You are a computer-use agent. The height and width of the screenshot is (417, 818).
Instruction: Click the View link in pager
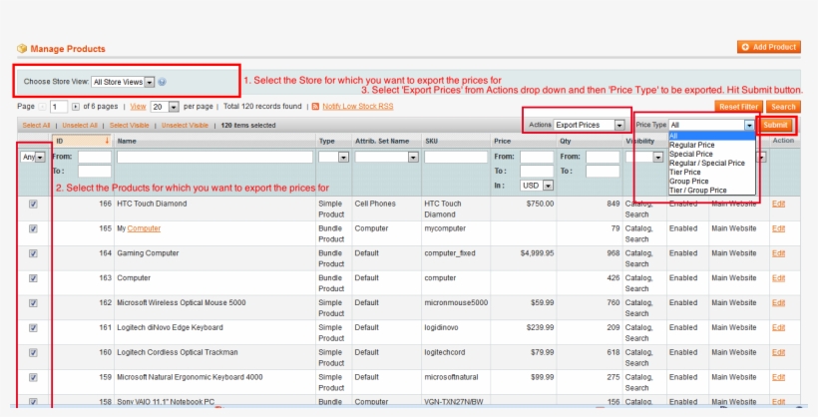(138, 107)
